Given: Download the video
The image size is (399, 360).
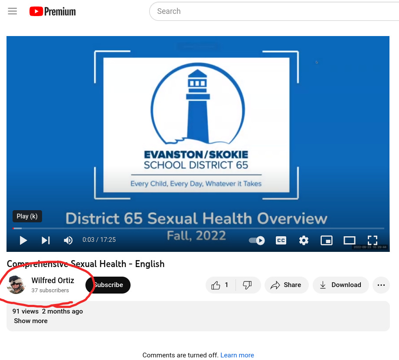Looking at the screenshot, I should click(341, 285).
